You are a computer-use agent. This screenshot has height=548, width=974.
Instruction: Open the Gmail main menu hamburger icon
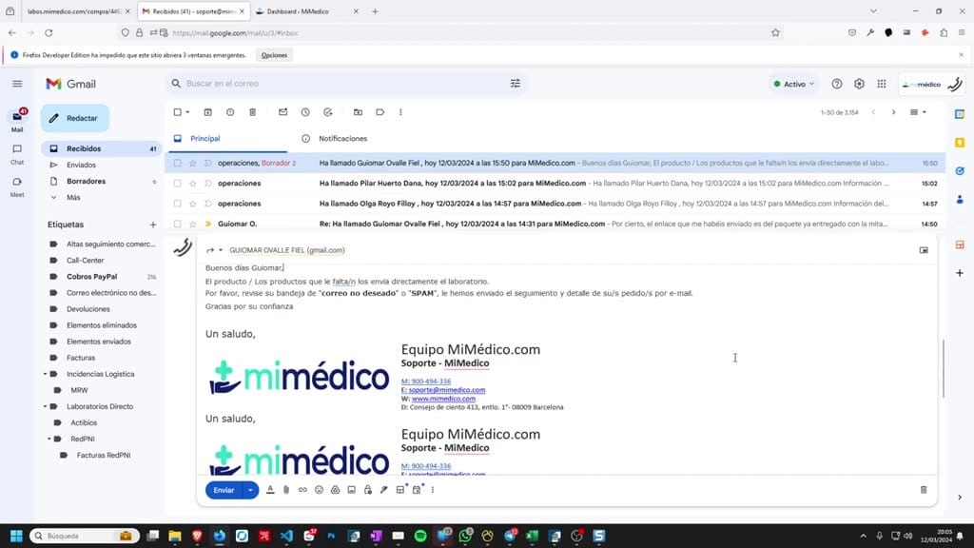click(17, 84)
